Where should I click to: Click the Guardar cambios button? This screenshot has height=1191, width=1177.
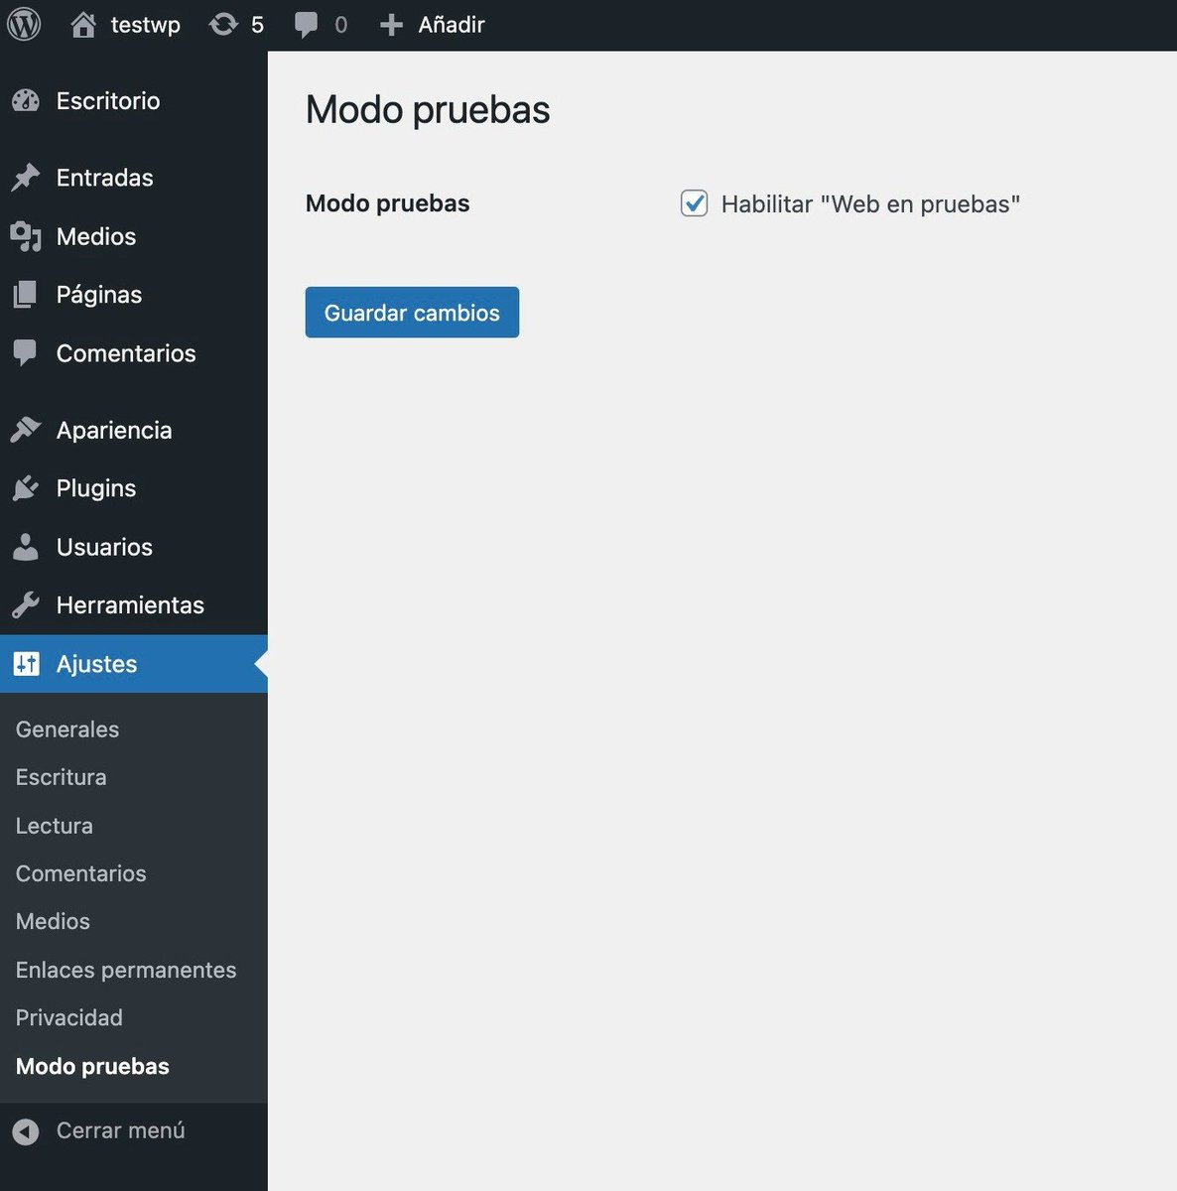(x=411, y=312)
